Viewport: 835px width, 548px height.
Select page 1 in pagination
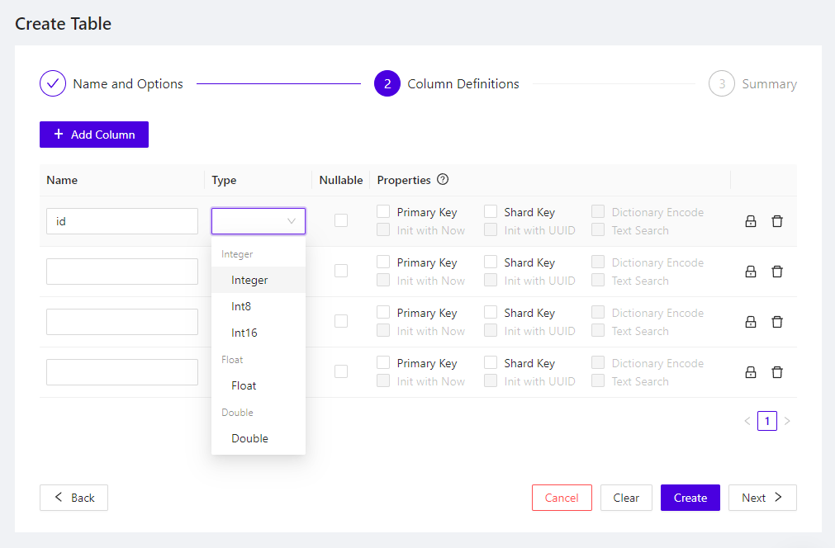coord(766,420)
